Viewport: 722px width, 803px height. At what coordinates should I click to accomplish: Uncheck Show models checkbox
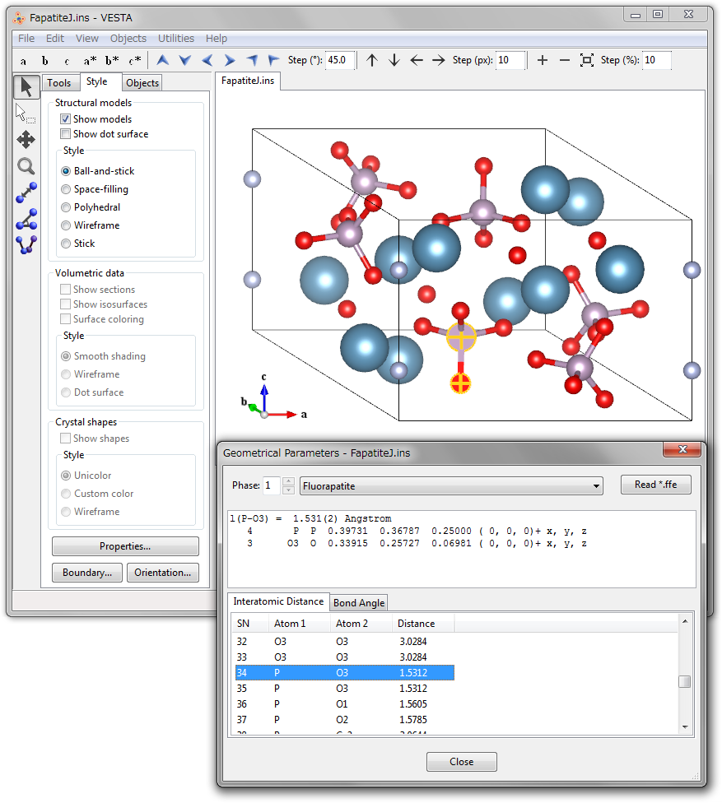pyautogui.click(x=66, y=119)
